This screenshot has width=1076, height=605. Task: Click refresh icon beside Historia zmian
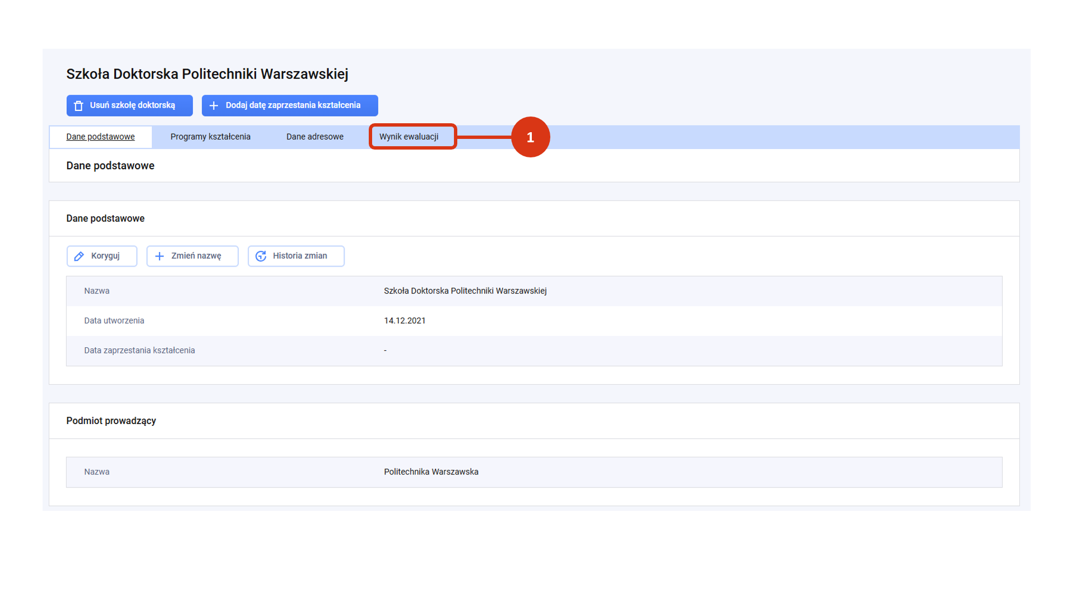(261, 256)
